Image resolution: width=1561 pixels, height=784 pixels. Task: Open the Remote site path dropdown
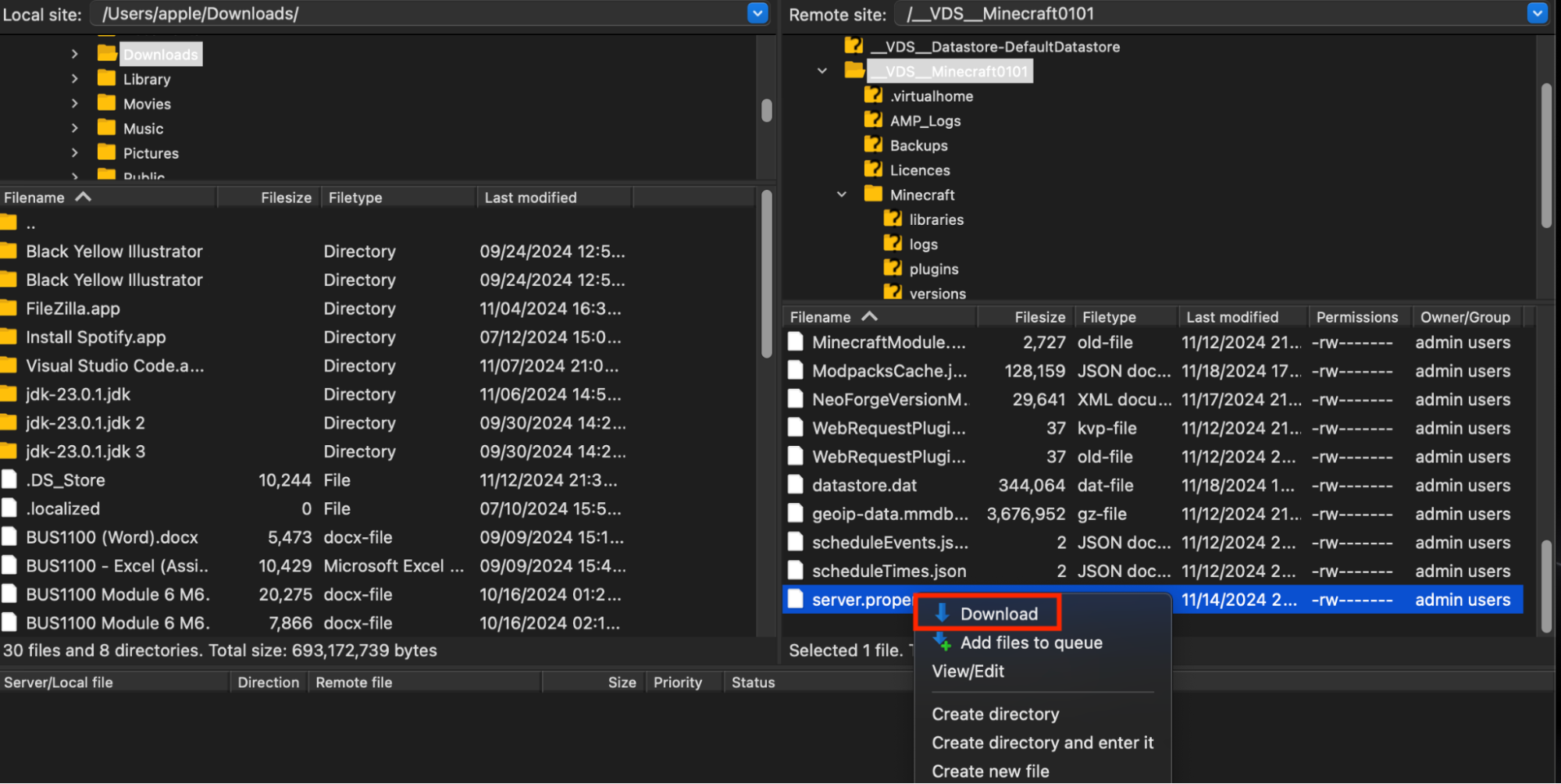click(1535, 13)
